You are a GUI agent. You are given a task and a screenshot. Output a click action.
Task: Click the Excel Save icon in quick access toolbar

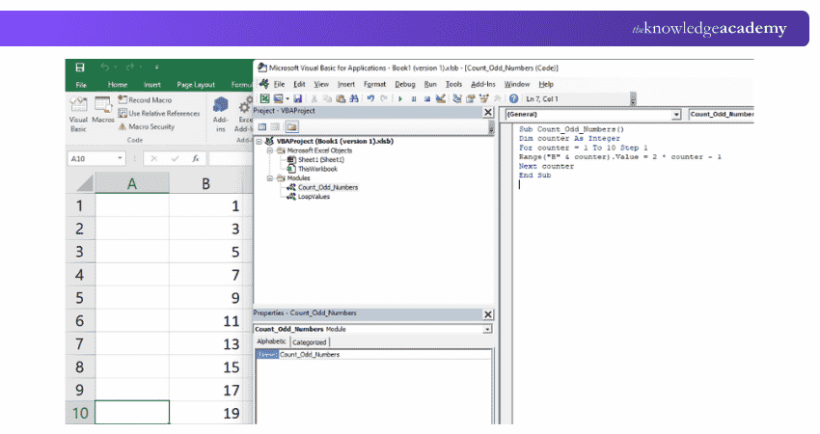(x=80, y=67)
